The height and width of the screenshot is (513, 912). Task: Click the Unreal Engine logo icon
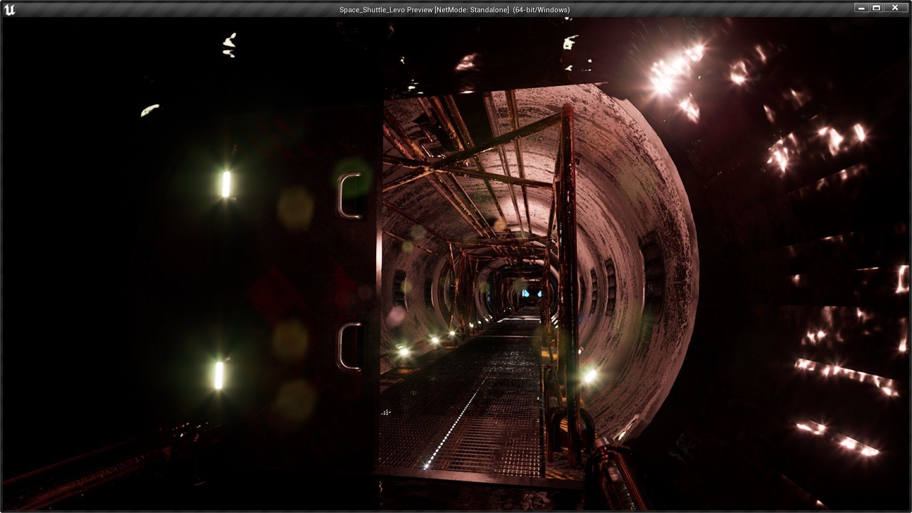[x=9, y=9]
